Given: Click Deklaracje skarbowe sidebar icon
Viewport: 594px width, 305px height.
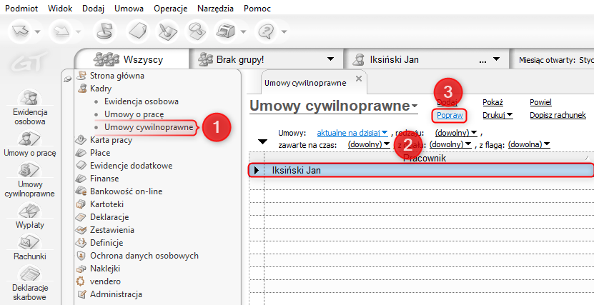Looking at the screenshot, I should (29, 284).
